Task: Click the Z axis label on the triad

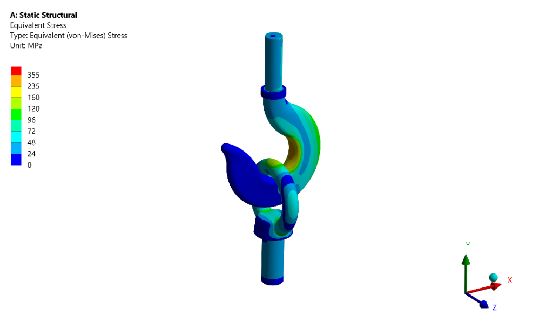Action: point(495,307)
